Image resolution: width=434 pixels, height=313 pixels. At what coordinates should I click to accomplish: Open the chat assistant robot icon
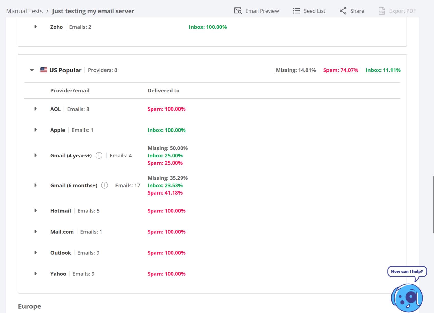pyautogui.click(x=407, y=298)
